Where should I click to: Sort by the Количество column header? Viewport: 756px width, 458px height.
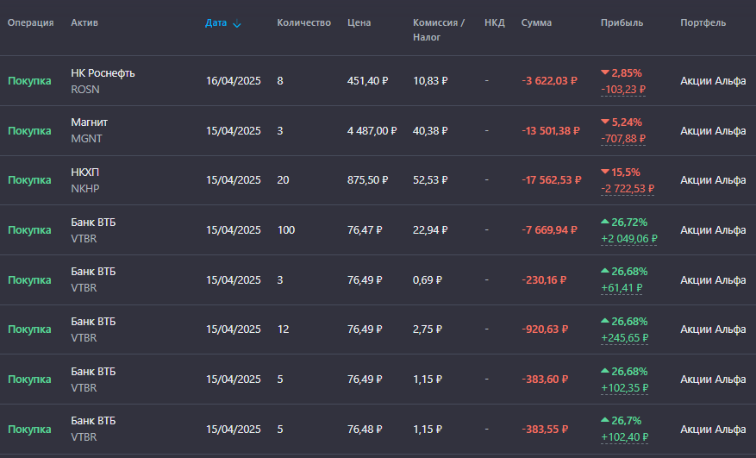(x=303, y=22)
